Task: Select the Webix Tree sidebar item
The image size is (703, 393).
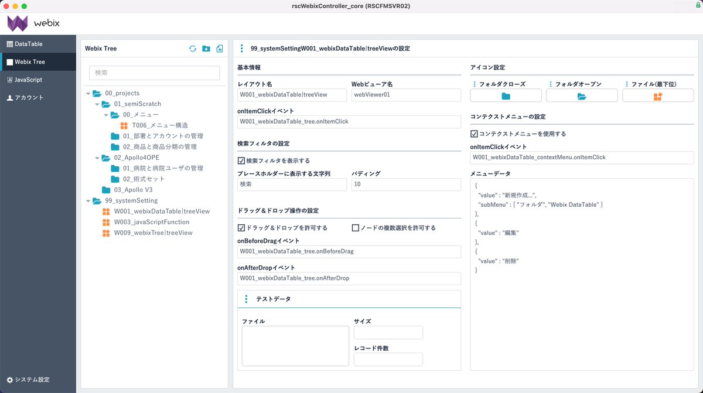Action: 38,61
